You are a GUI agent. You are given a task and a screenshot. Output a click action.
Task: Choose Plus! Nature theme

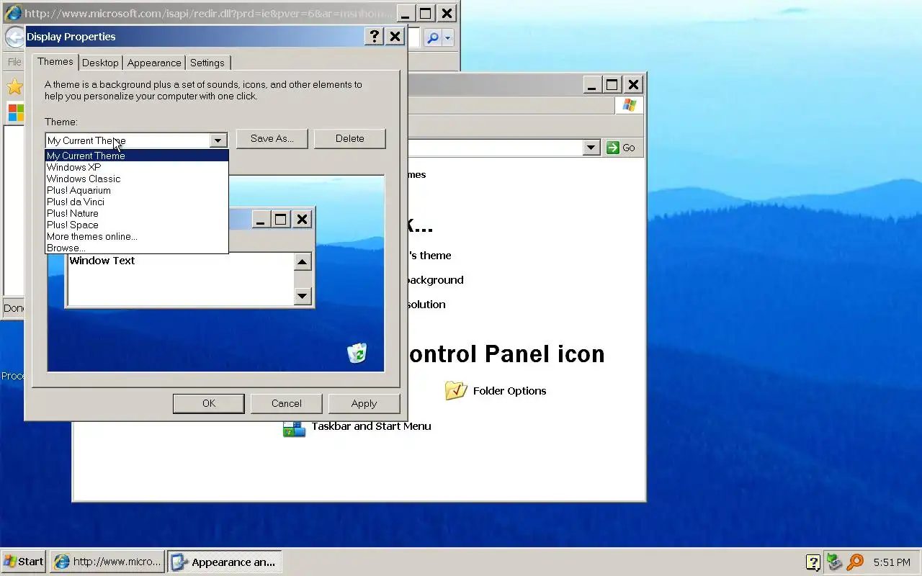pos(137,213)
